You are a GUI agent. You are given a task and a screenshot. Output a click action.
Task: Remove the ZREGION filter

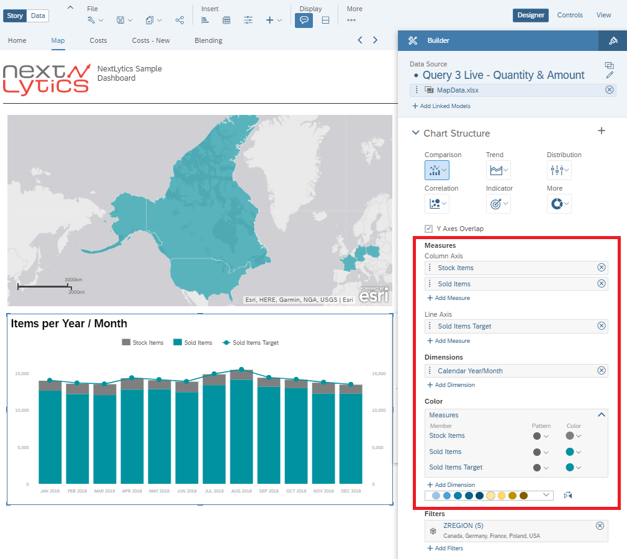[x=600, y=525]
